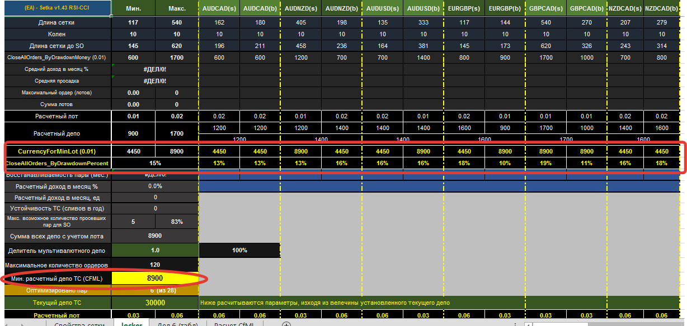Select the note starting Ниже расчитываются параметры
This screenshot has height=326, width=687.
[x=324, y=303]
